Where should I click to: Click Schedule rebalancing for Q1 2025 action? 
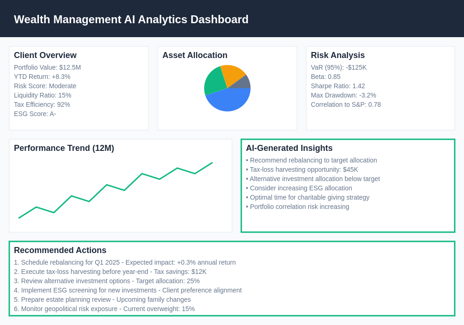pos(125,262)
